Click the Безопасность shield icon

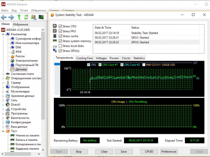tap(8, 118)
